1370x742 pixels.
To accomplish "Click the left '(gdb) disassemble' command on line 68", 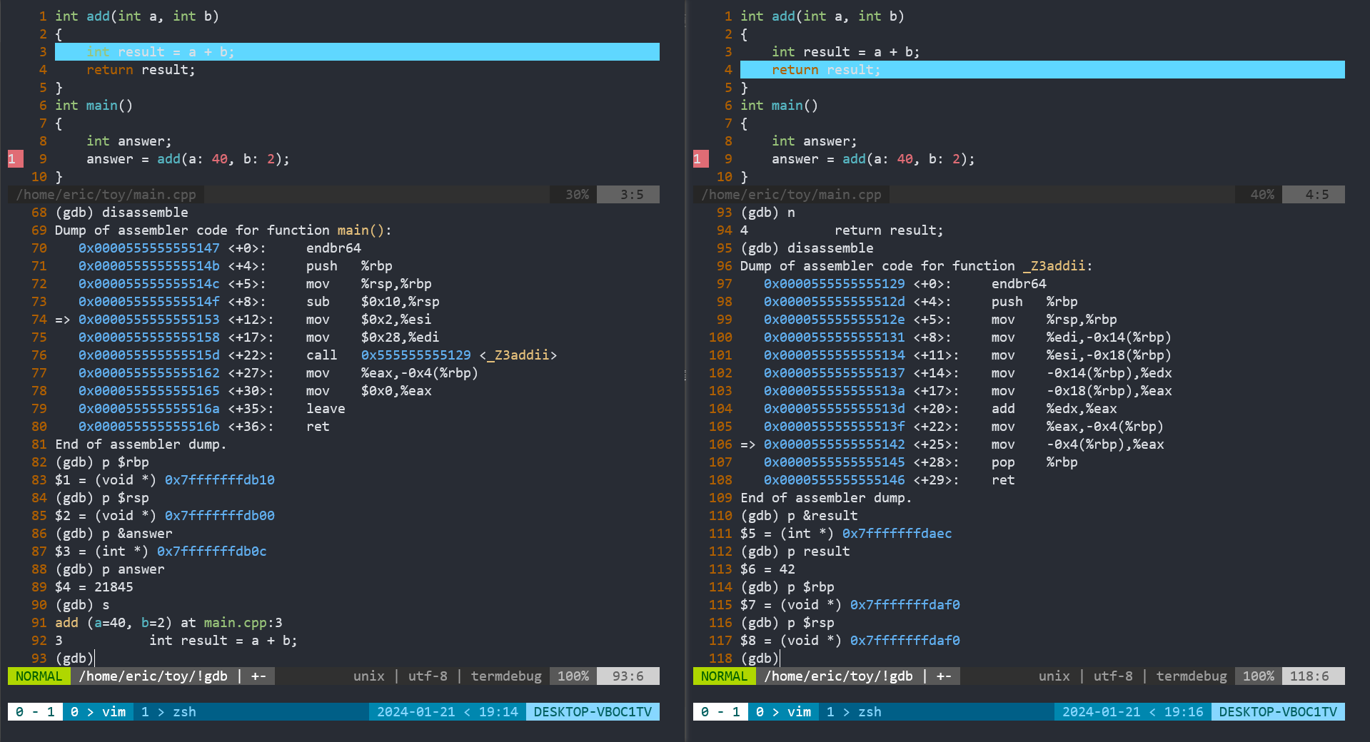I will [x=121, y=213].
